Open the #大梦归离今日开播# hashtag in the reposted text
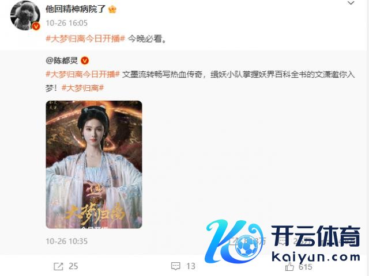Screen dimensions: 369x276 point(83,74)
